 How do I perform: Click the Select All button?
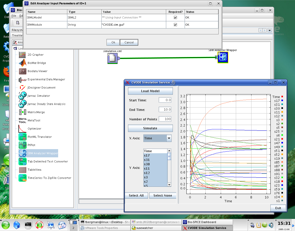pyautogui.click(x=136, y=196)
